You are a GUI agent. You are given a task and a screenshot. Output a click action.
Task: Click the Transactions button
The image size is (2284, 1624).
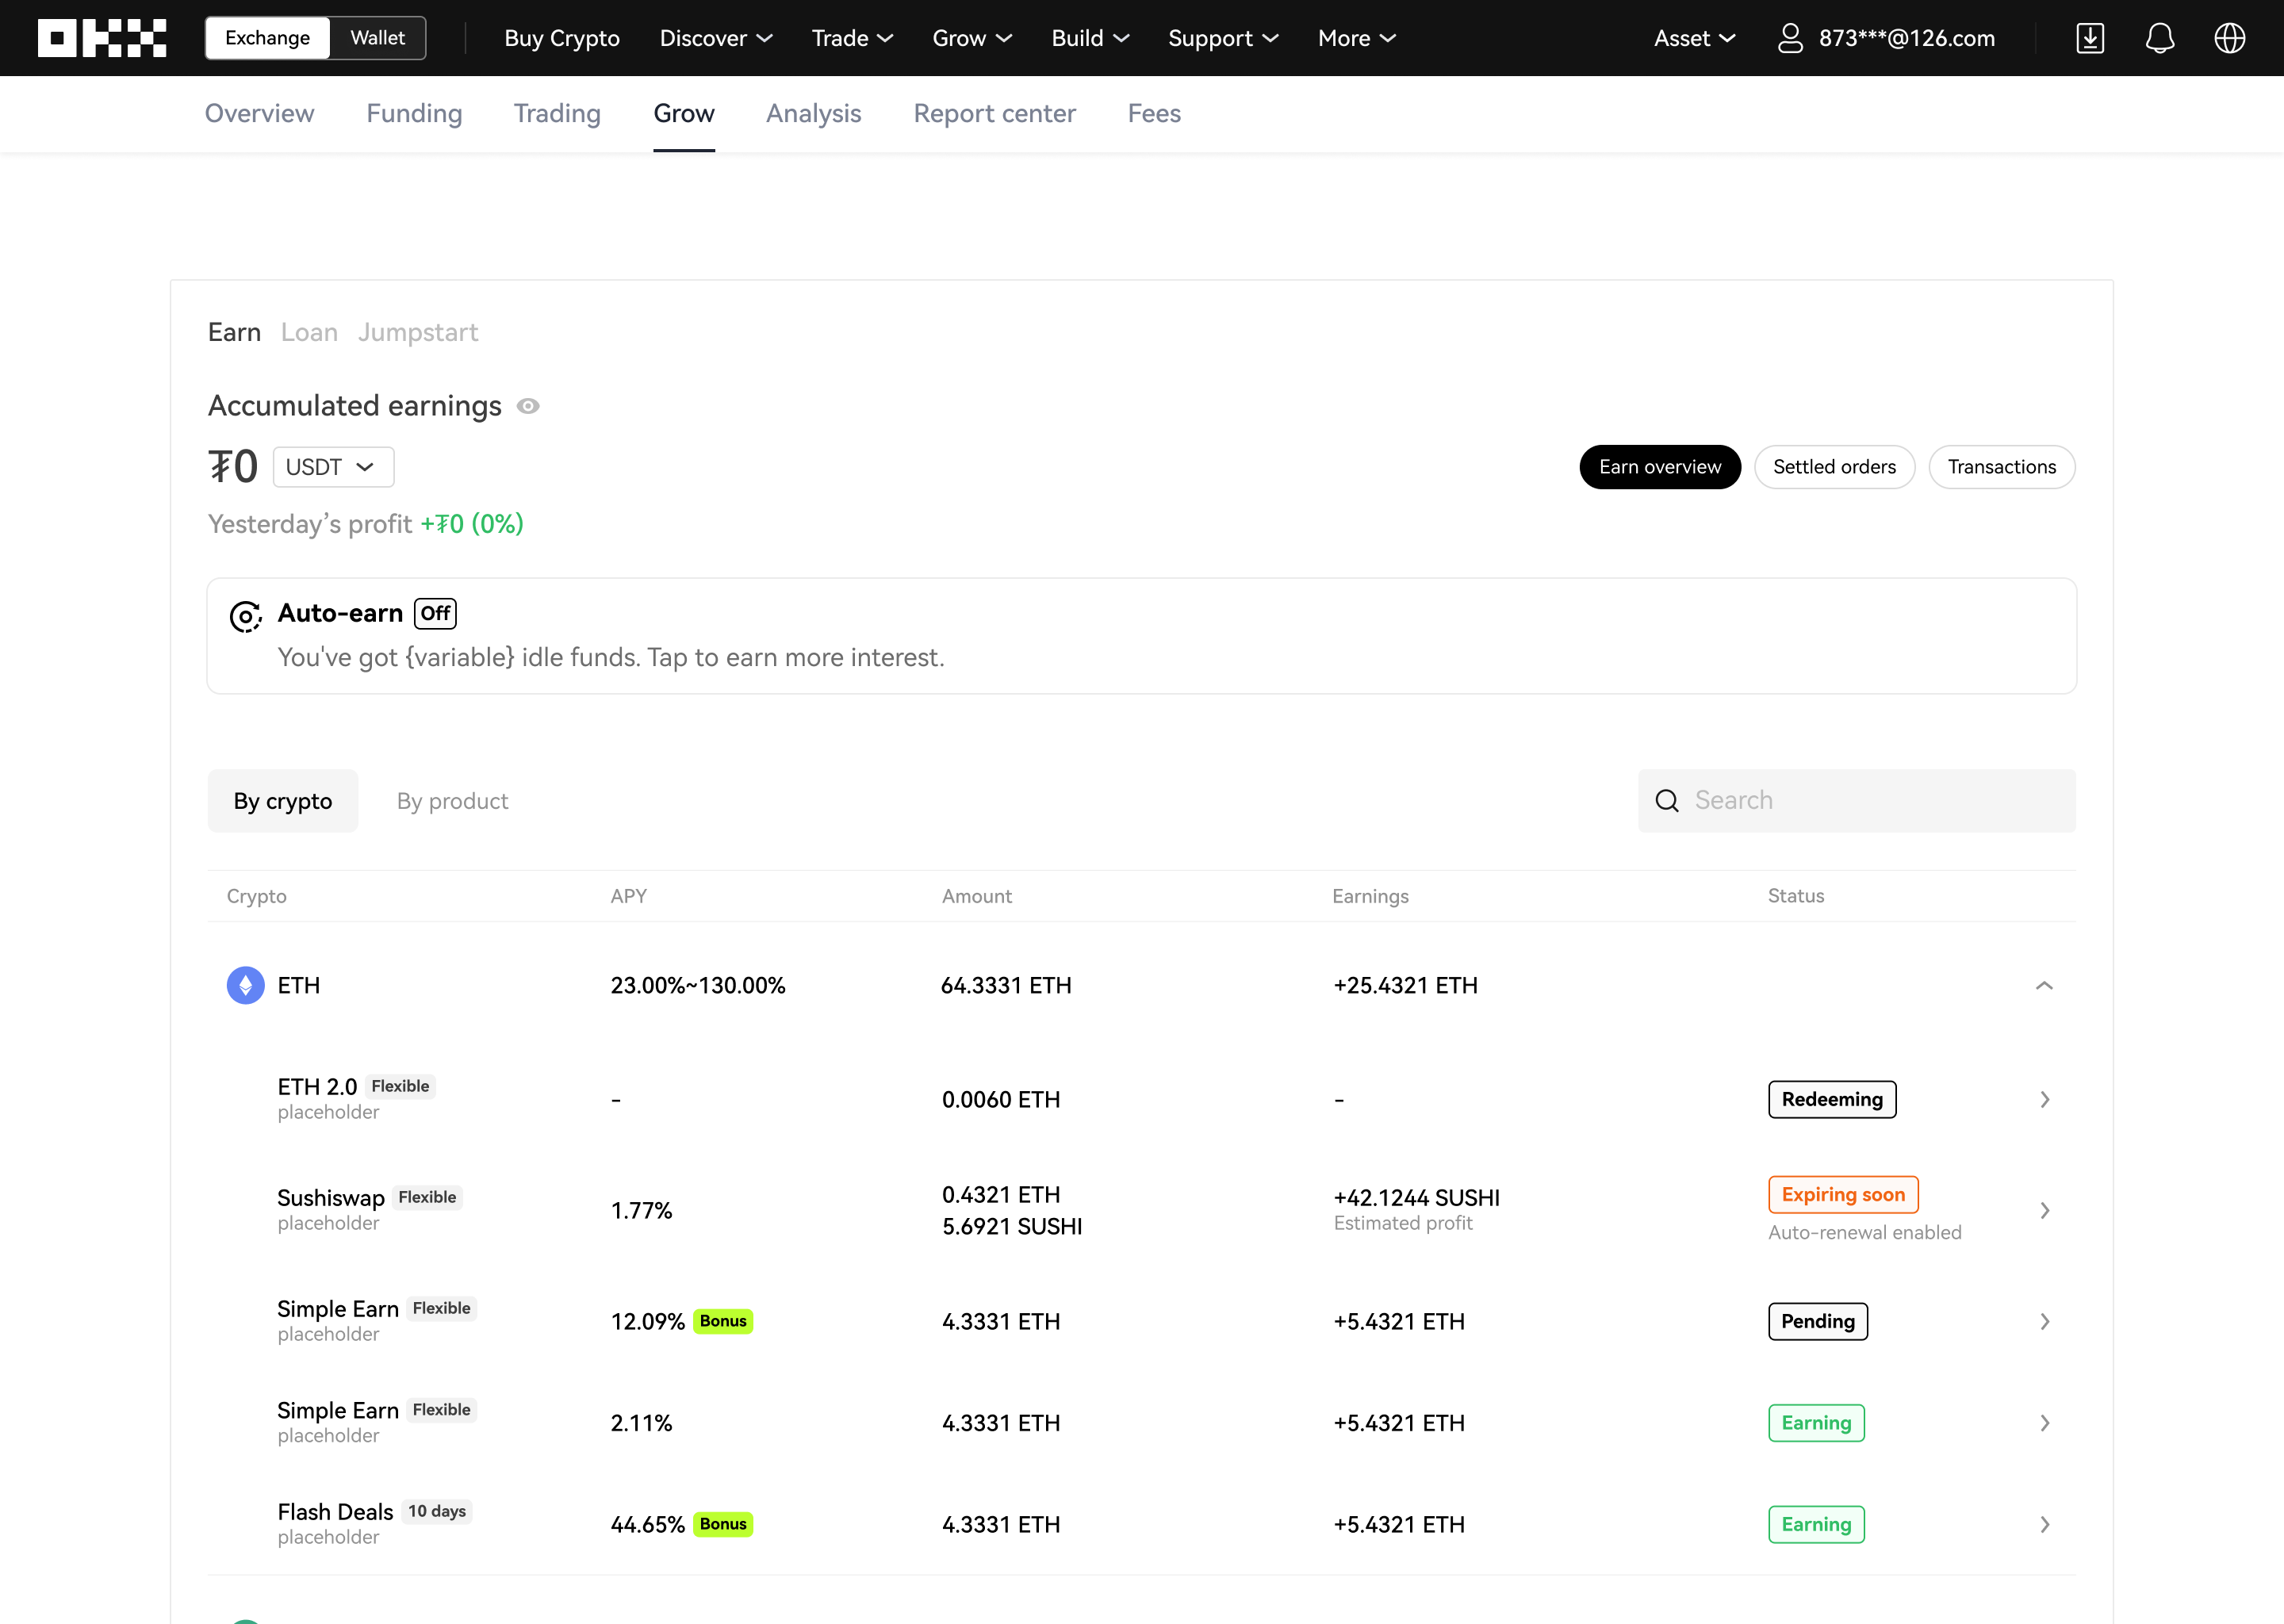click(x=2001, y=467)
